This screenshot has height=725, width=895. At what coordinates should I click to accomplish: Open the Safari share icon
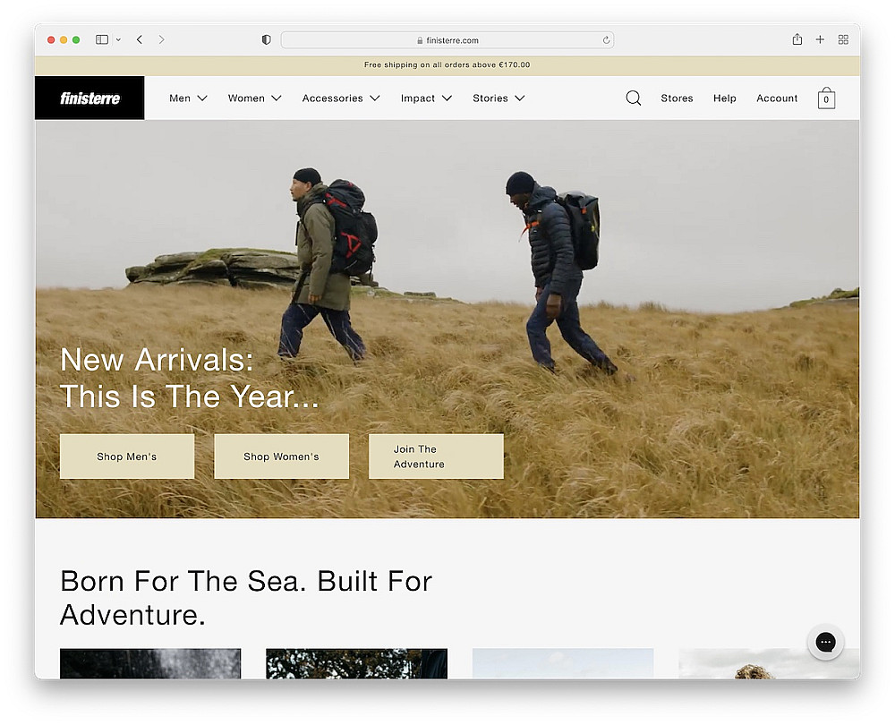pos(797,39)
